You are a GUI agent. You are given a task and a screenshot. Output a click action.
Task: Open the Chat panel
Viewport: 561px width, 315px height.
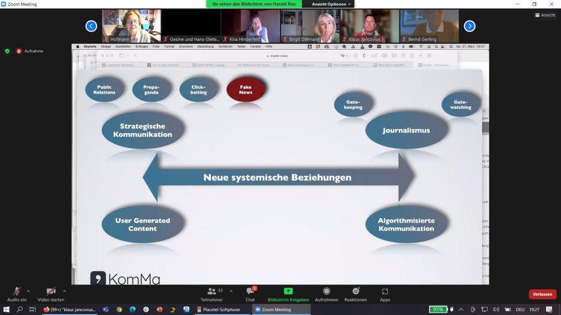click(x=250, y=291)
